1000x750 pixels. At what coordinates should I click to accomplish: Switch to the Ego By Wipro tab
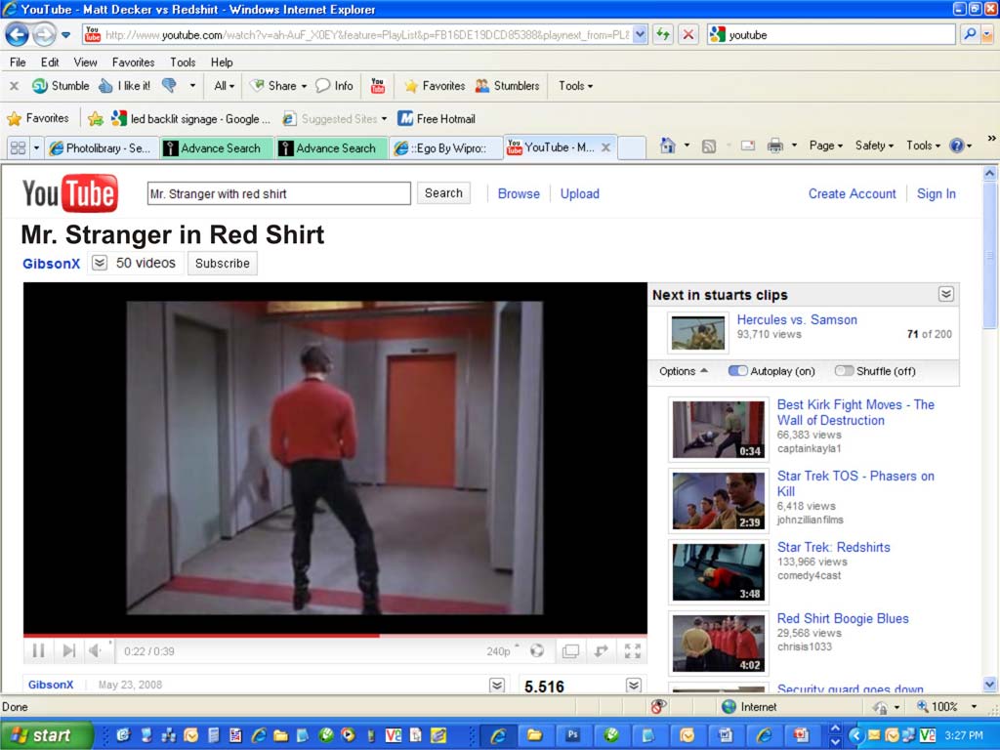445,148
